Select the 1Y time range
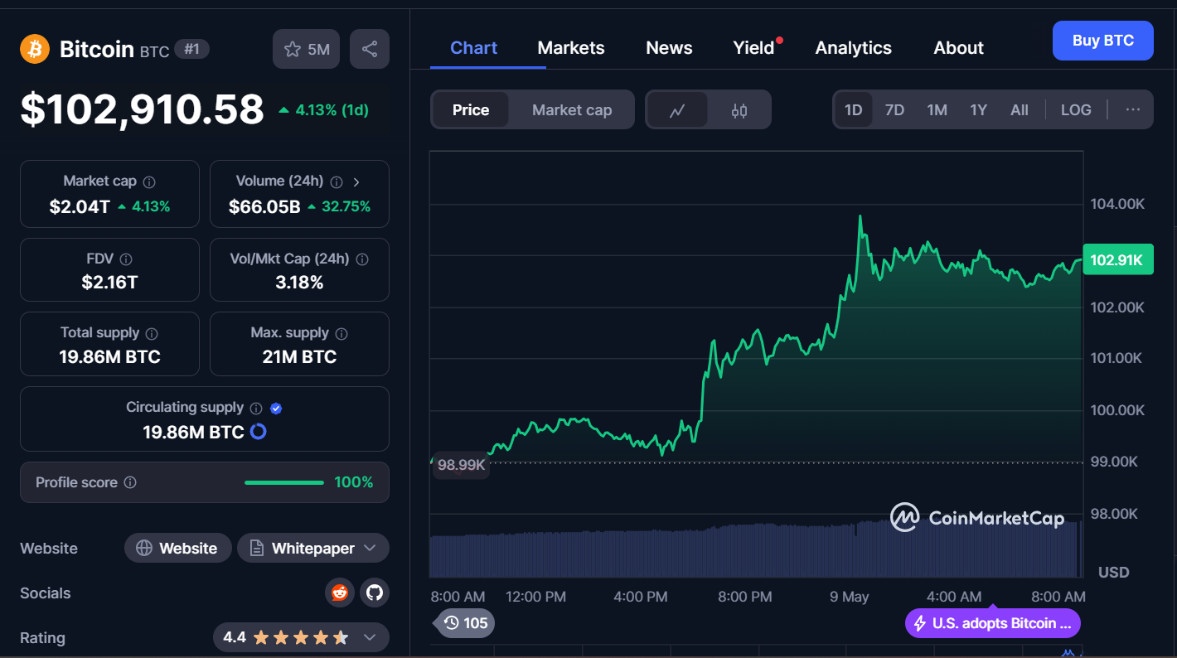Viewport: 1177px width, 658px height. point(978,109)
